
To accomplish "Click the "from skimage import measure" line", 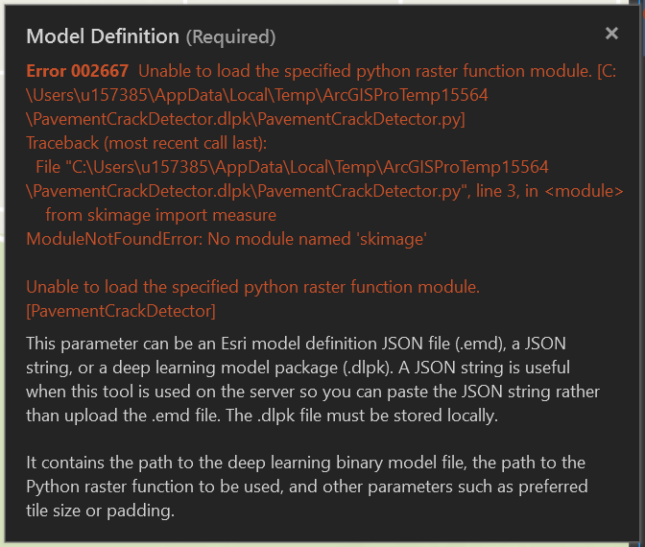I will [160, 215].
